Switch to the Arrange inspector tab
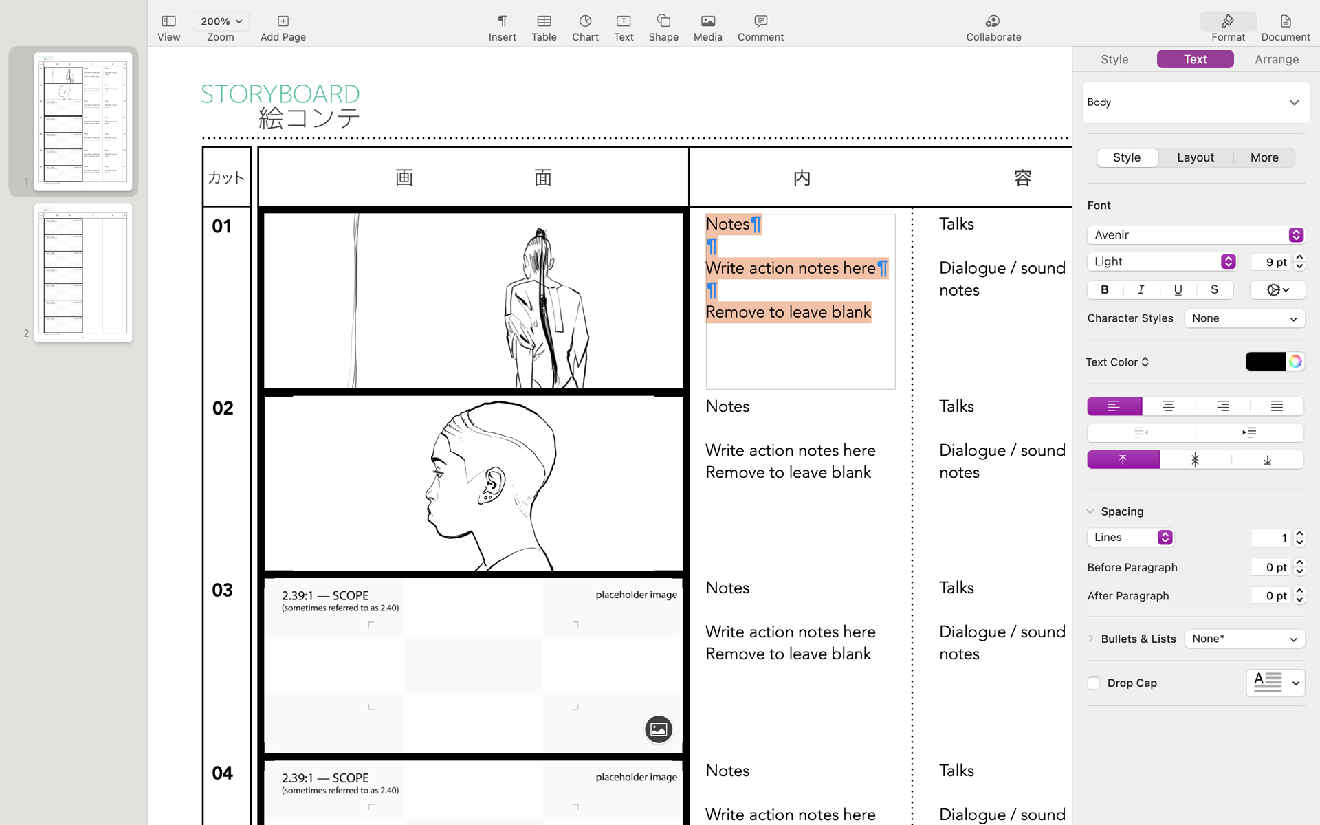Screen dimensions: 1320x825 point(1277,59)
